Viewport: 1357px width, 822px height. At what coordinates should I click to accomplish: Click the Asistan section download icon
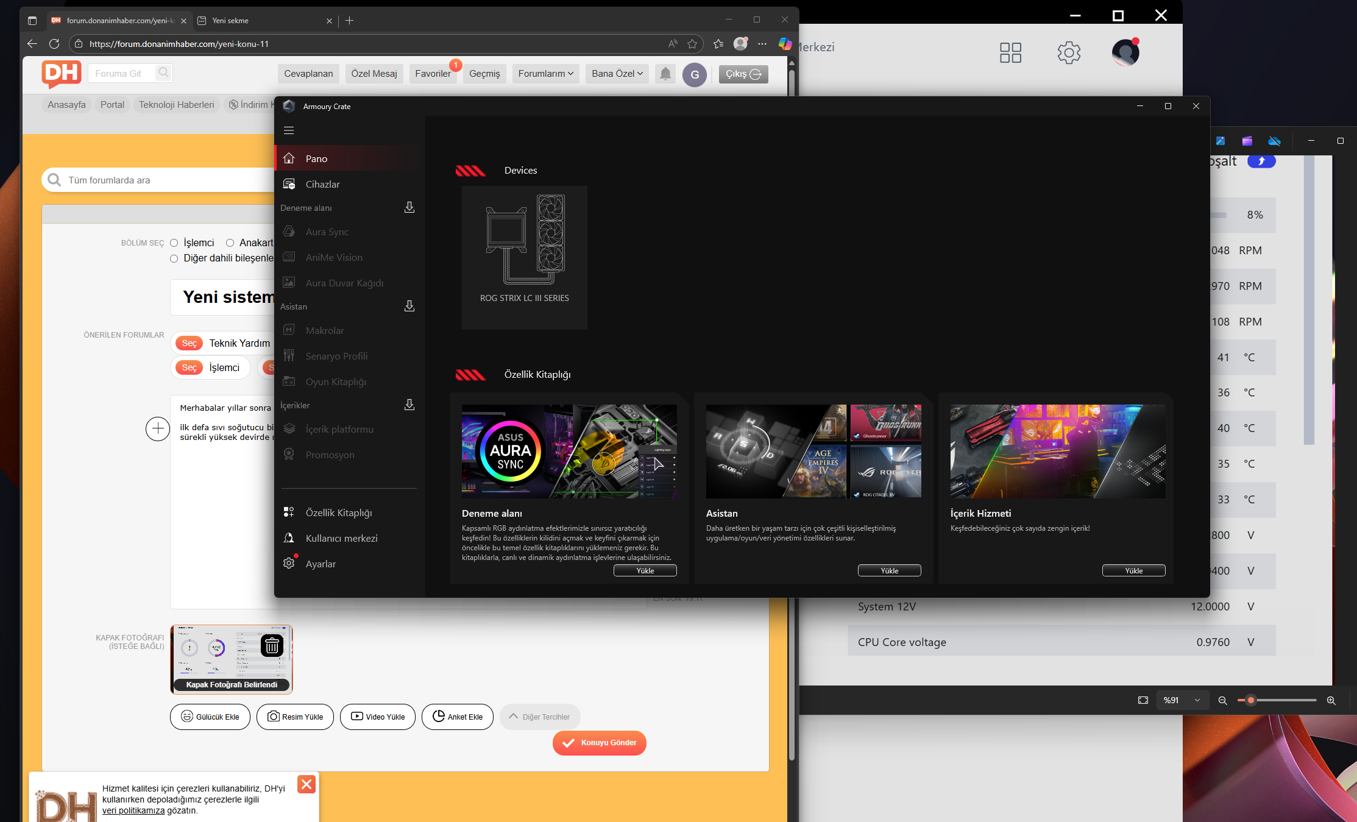[x=409, y=306]
